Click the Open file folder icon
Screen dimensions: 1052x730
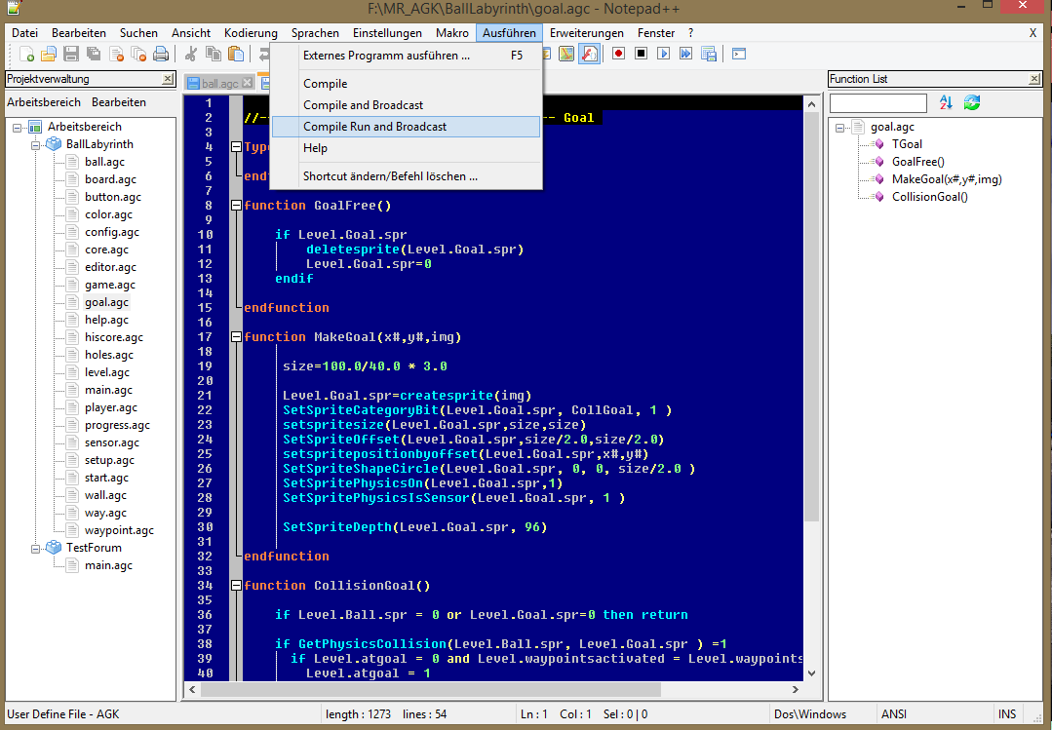pyautogui.click(x=49, y=54)
